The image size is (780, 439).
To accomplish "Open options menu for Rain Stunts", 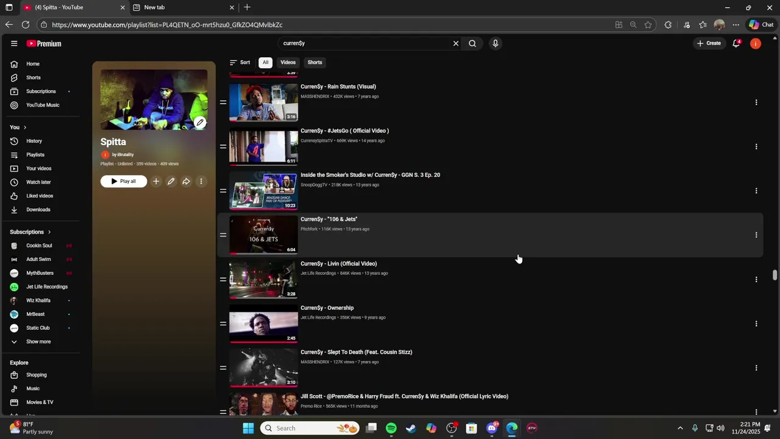I will [756, 102].
